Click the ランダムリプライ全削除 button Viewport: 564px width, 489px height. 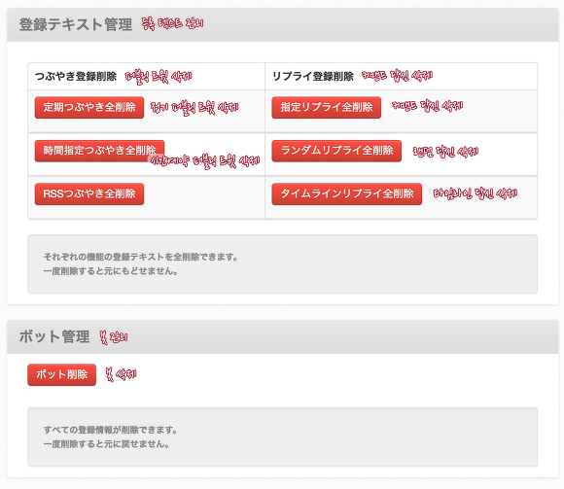[x=336, y=151]
